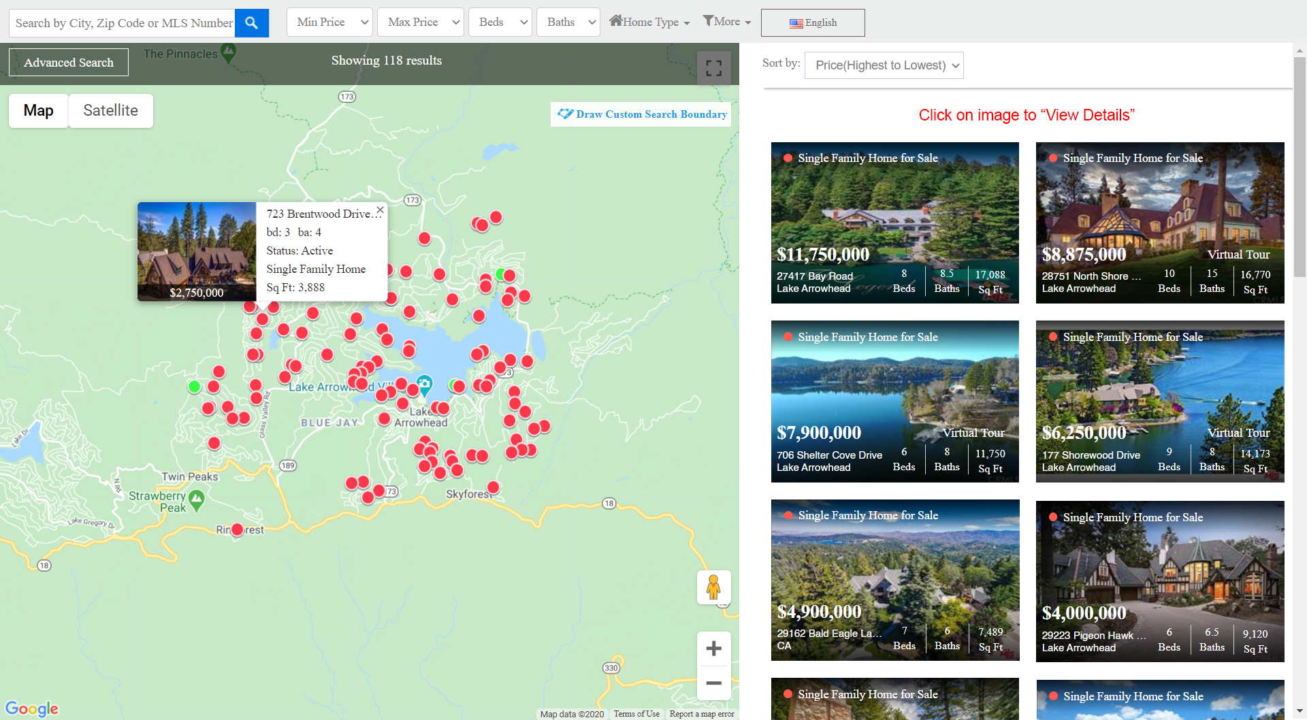Open the More filters menu
The height and width of the screenshot is (720, 1307).
pyautogui.click(x=726, y=22)
